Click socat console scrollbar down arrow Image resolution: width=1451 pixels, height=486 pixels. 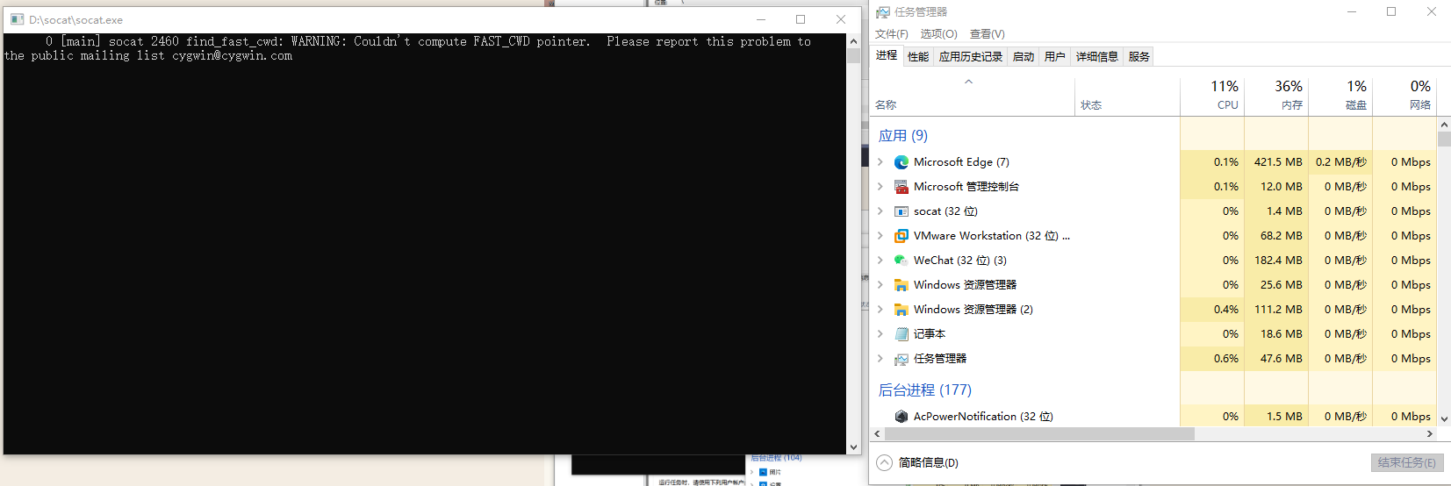click(x=853, y=447)
